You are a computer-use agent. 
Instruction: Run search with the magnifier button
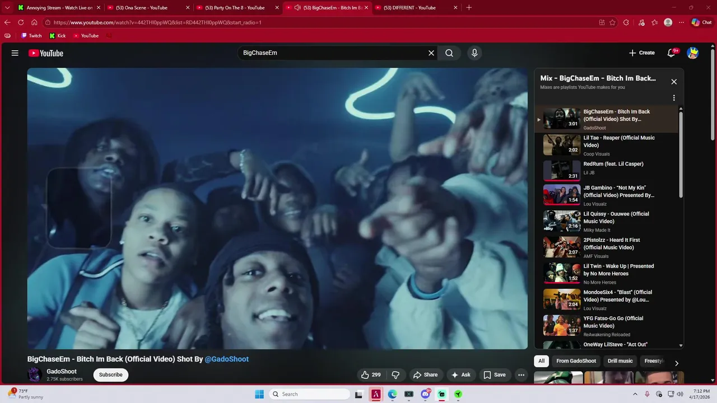coord(449,53)
